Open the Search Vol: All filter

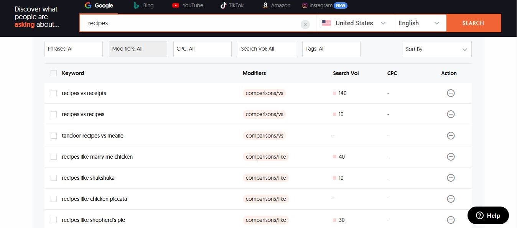pyautogui.click(x=267, y=49)
